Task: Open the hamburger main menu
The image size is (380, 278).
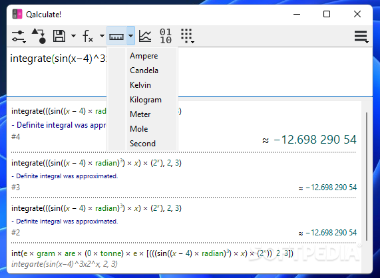Action: click(x=361, y=37)
